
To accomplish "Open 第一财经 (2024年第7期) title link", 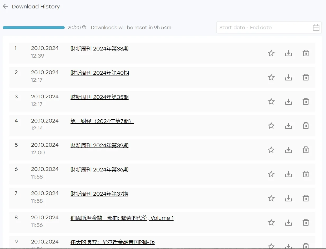I will pos(102,121).
